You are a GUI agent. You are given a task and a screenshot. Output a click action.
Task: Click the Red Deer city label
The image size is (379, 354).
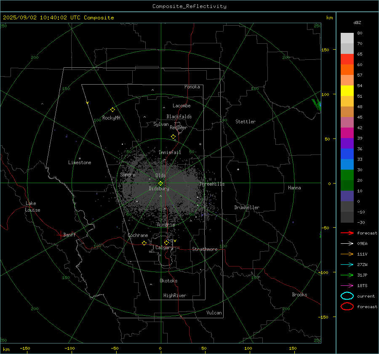179,128
